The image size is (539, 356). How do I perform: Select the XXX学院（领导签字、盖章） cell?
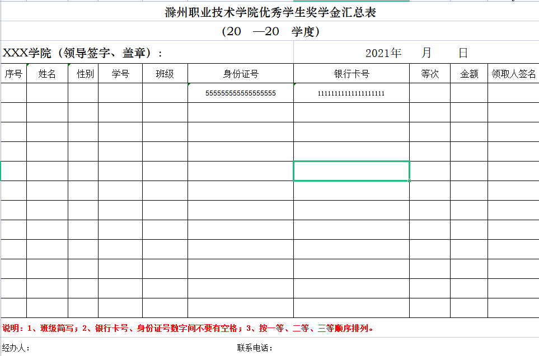click(x=83, y=53)
